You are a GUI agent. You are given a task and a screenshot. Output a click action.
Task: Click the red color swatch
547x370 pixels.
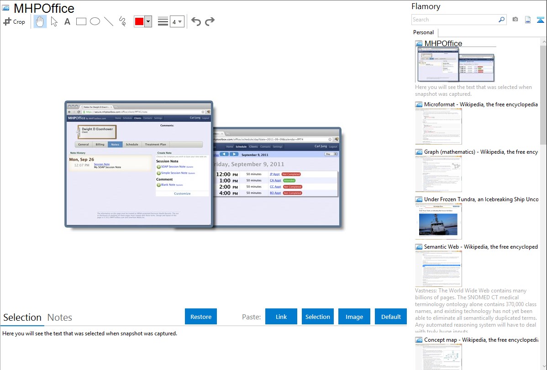point(139,21)
